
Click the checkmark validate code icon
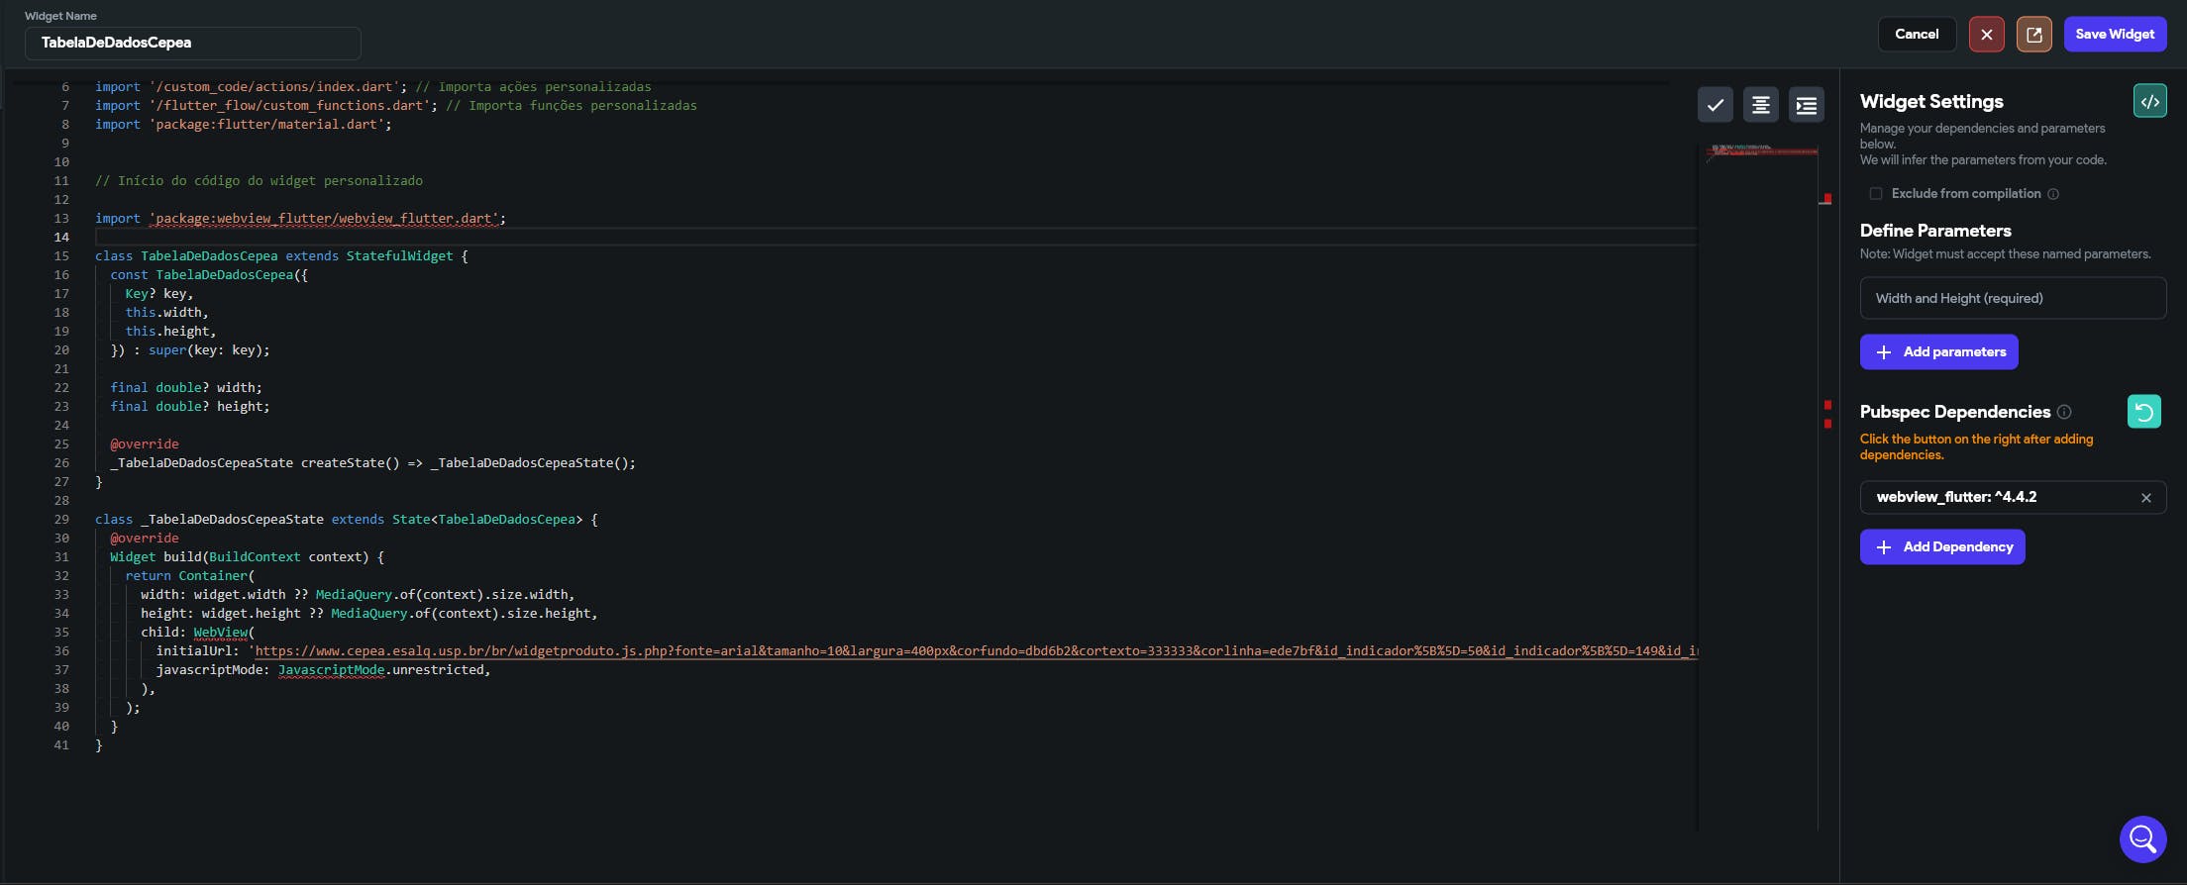coord(1715,105)
